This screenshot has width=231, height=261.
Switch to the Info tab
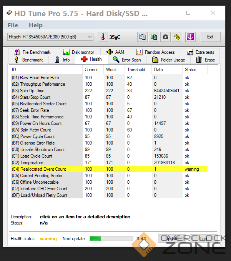[62, 60]
